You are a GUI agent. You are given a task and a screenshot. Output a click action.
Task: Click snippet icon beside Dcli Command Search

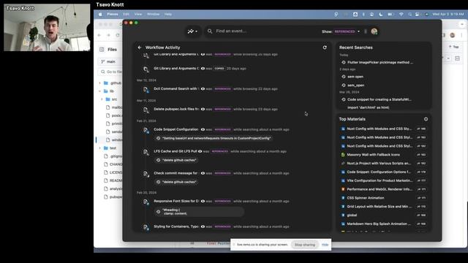pyautogui.click(x=146, y=89)
